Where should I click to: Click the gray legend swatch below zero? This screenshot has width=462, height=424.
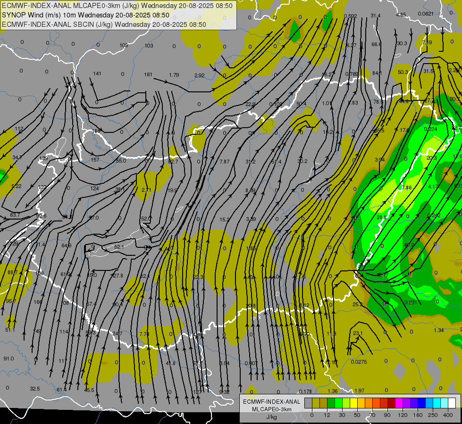(308, 403)
